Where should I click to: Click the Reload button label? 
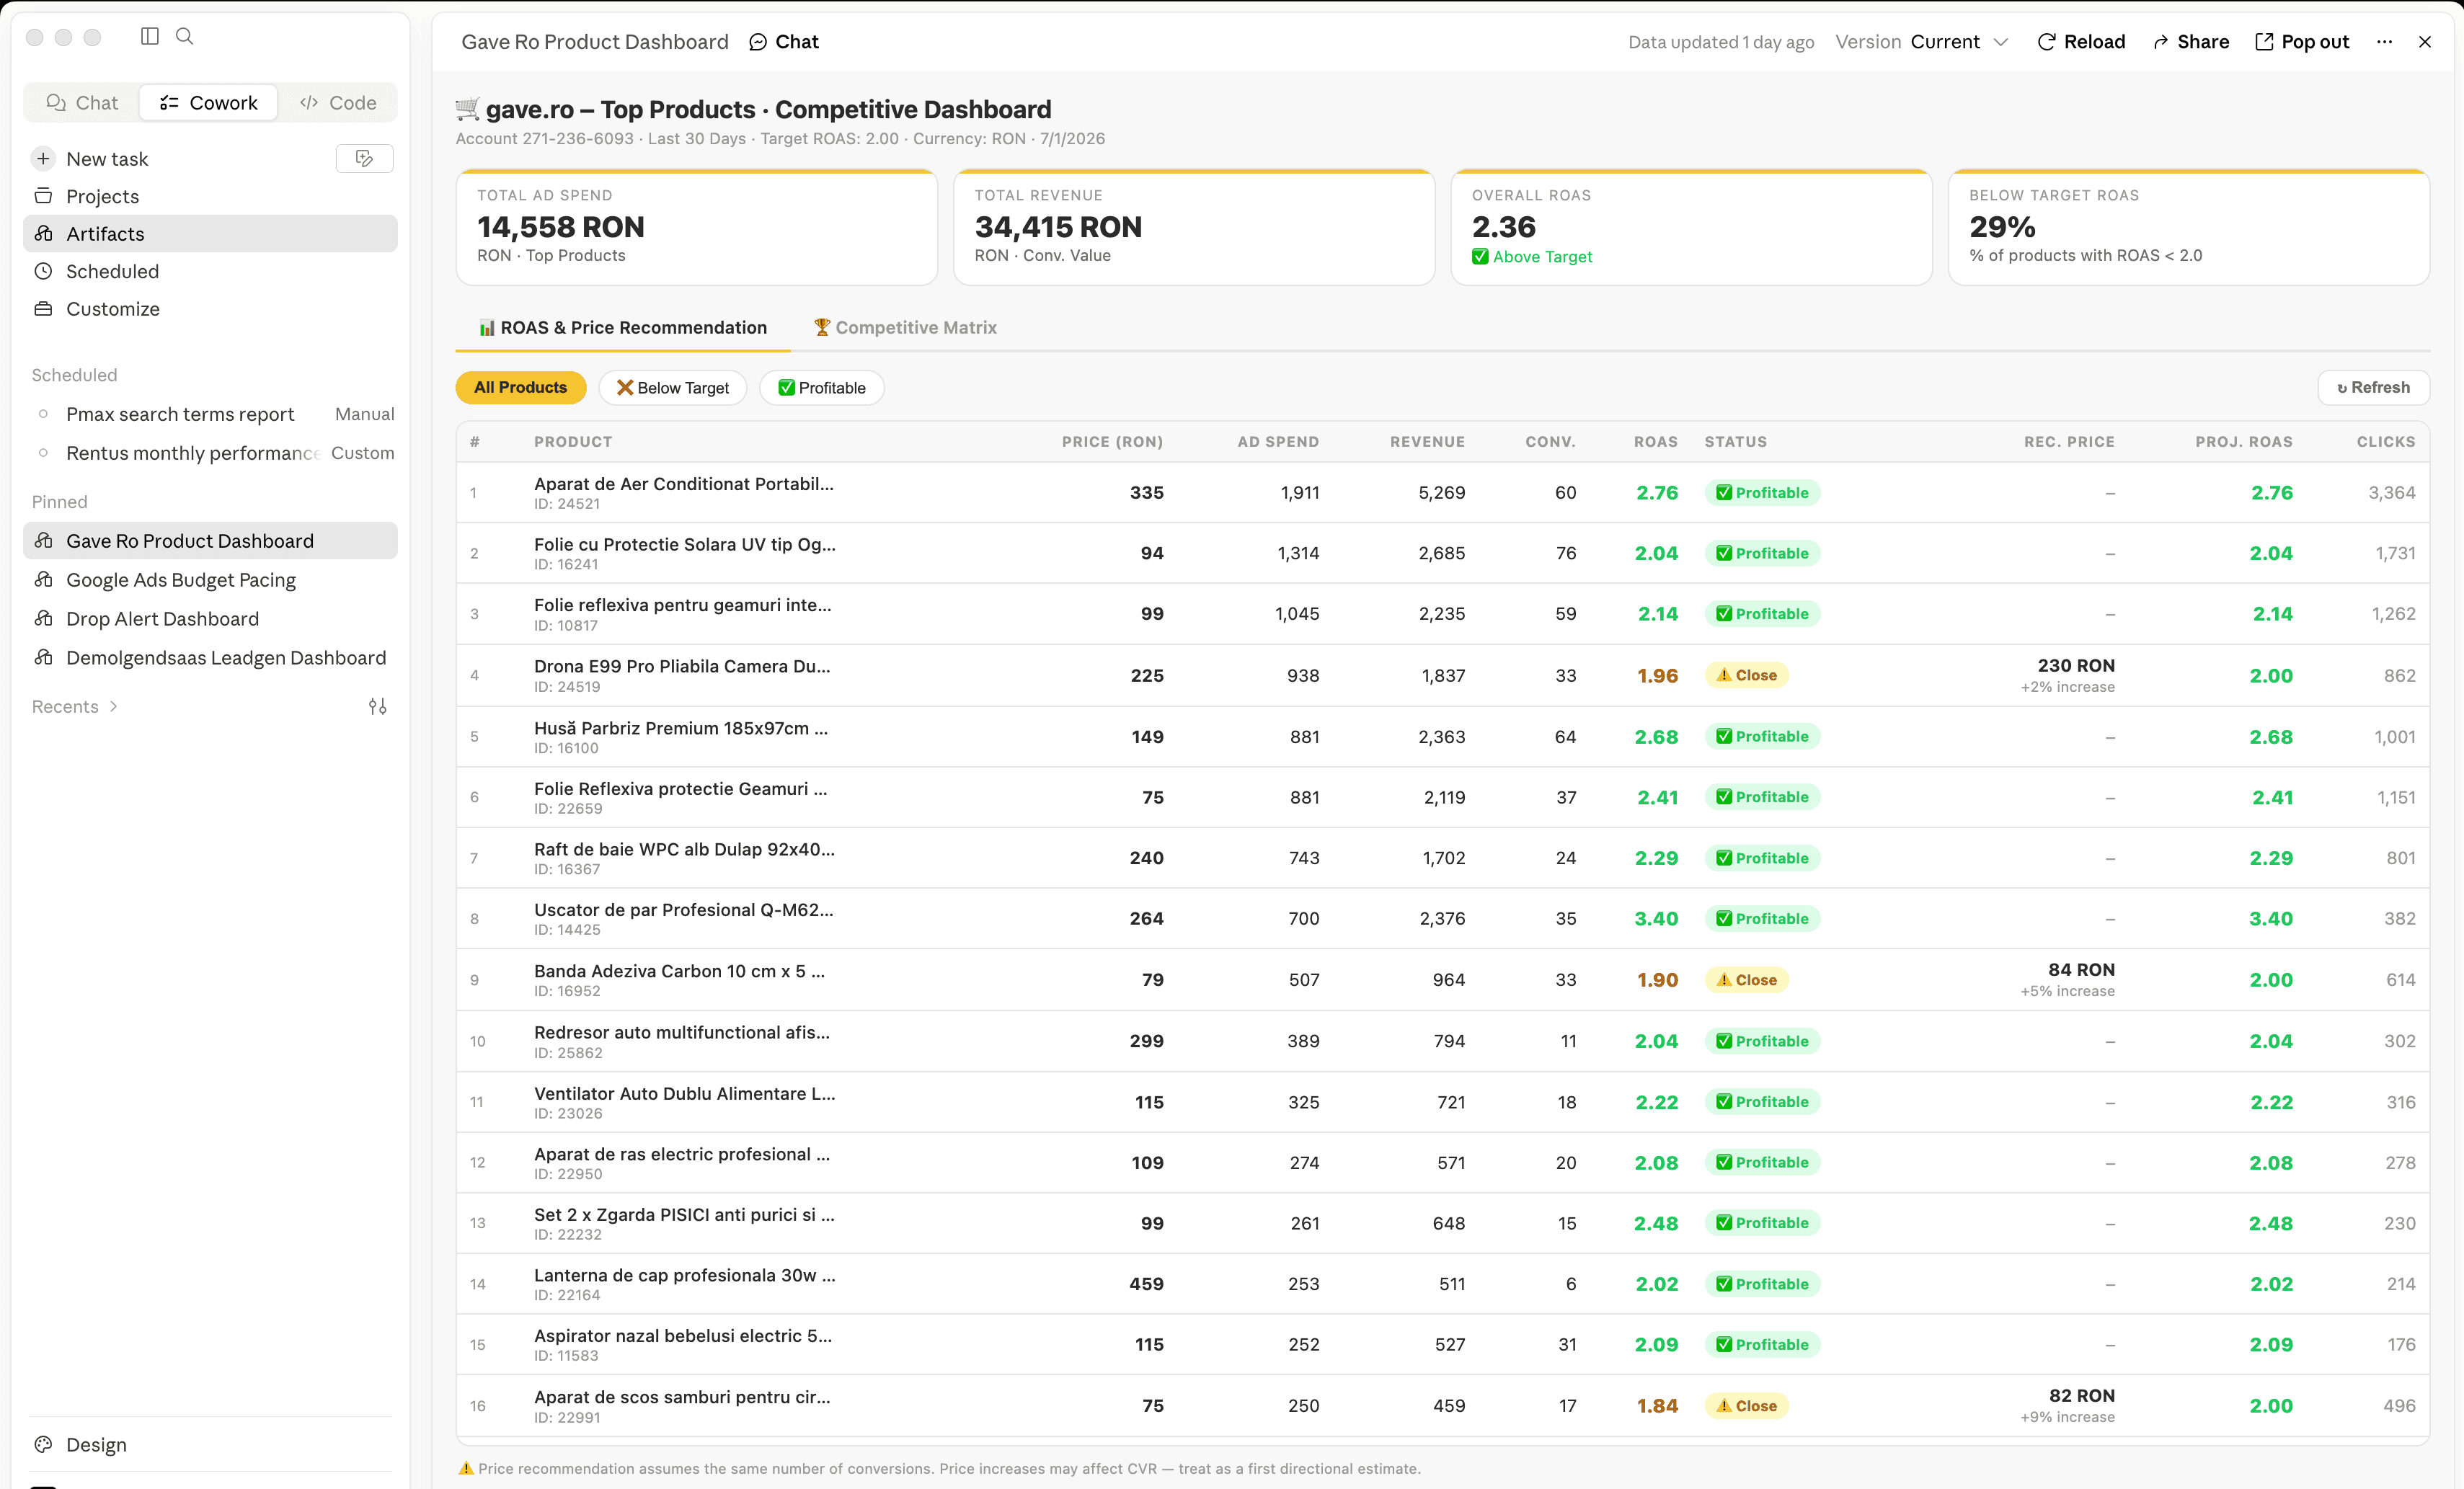[2094, 42]
